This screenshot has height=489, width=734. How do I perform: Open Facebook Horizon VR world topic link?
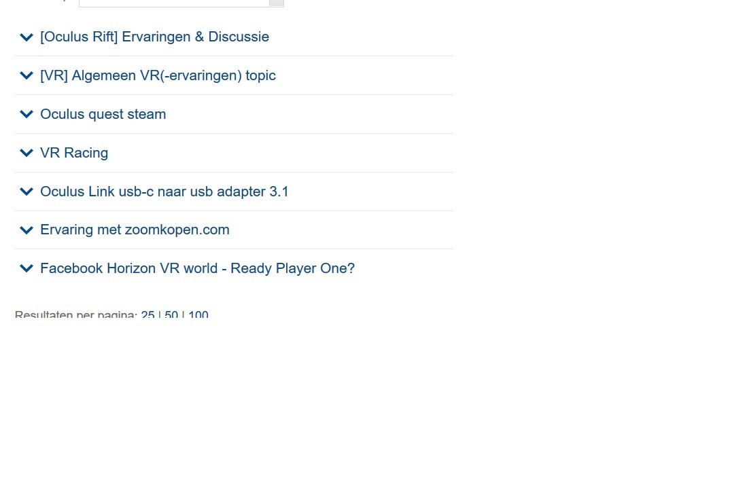198,268
